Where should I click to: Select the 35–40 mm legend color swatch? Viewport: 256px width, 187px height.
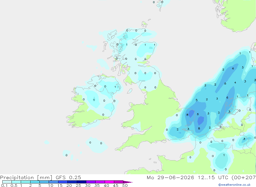100,182
